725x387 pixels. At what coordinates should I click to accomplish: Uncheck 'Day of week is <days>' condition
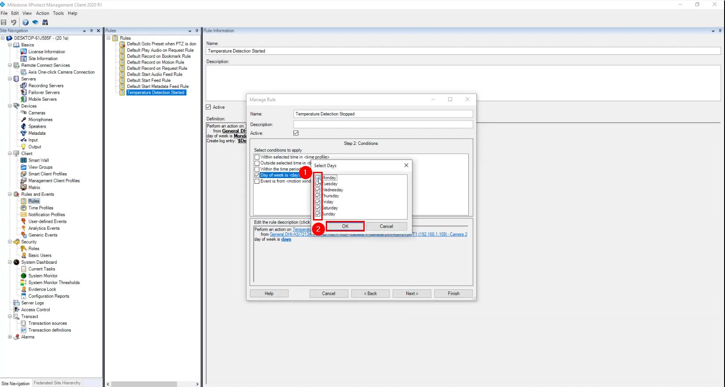tap(257, 175)
